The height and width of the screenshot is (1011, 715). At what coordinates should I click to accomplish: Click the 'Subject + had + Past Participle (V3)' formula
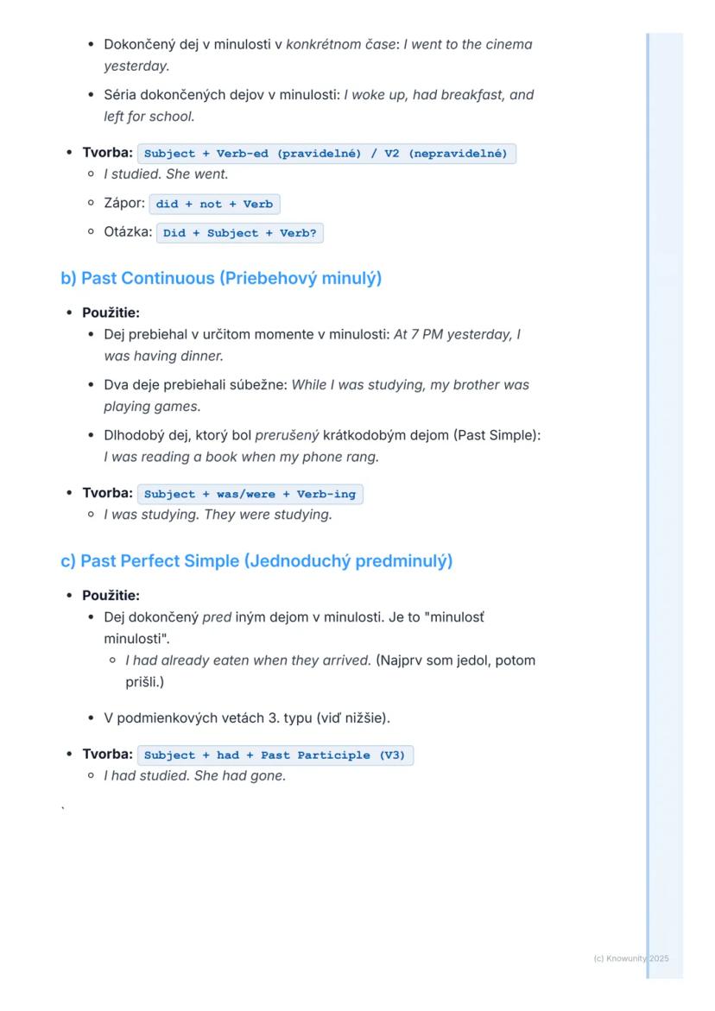point(275,755)
